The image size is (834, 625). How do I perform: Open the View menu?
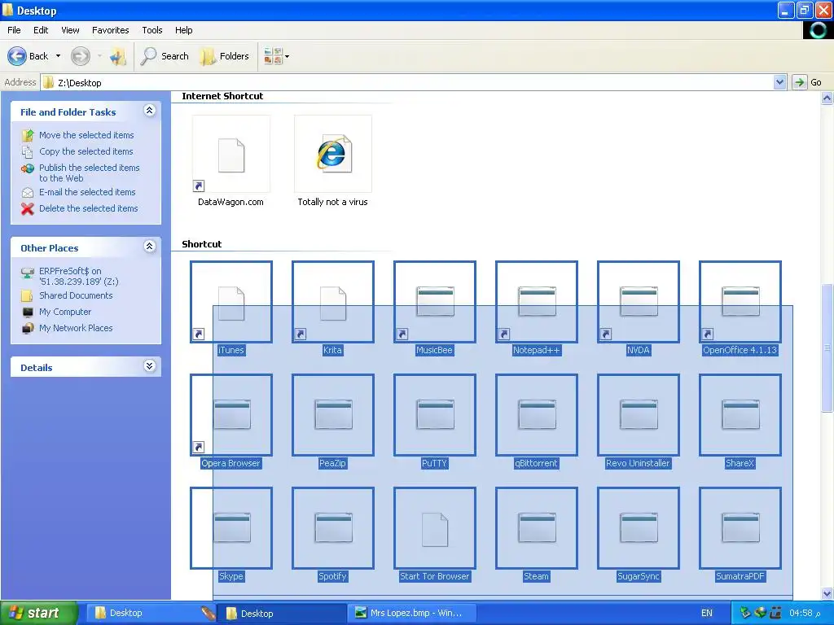(70, 30)
